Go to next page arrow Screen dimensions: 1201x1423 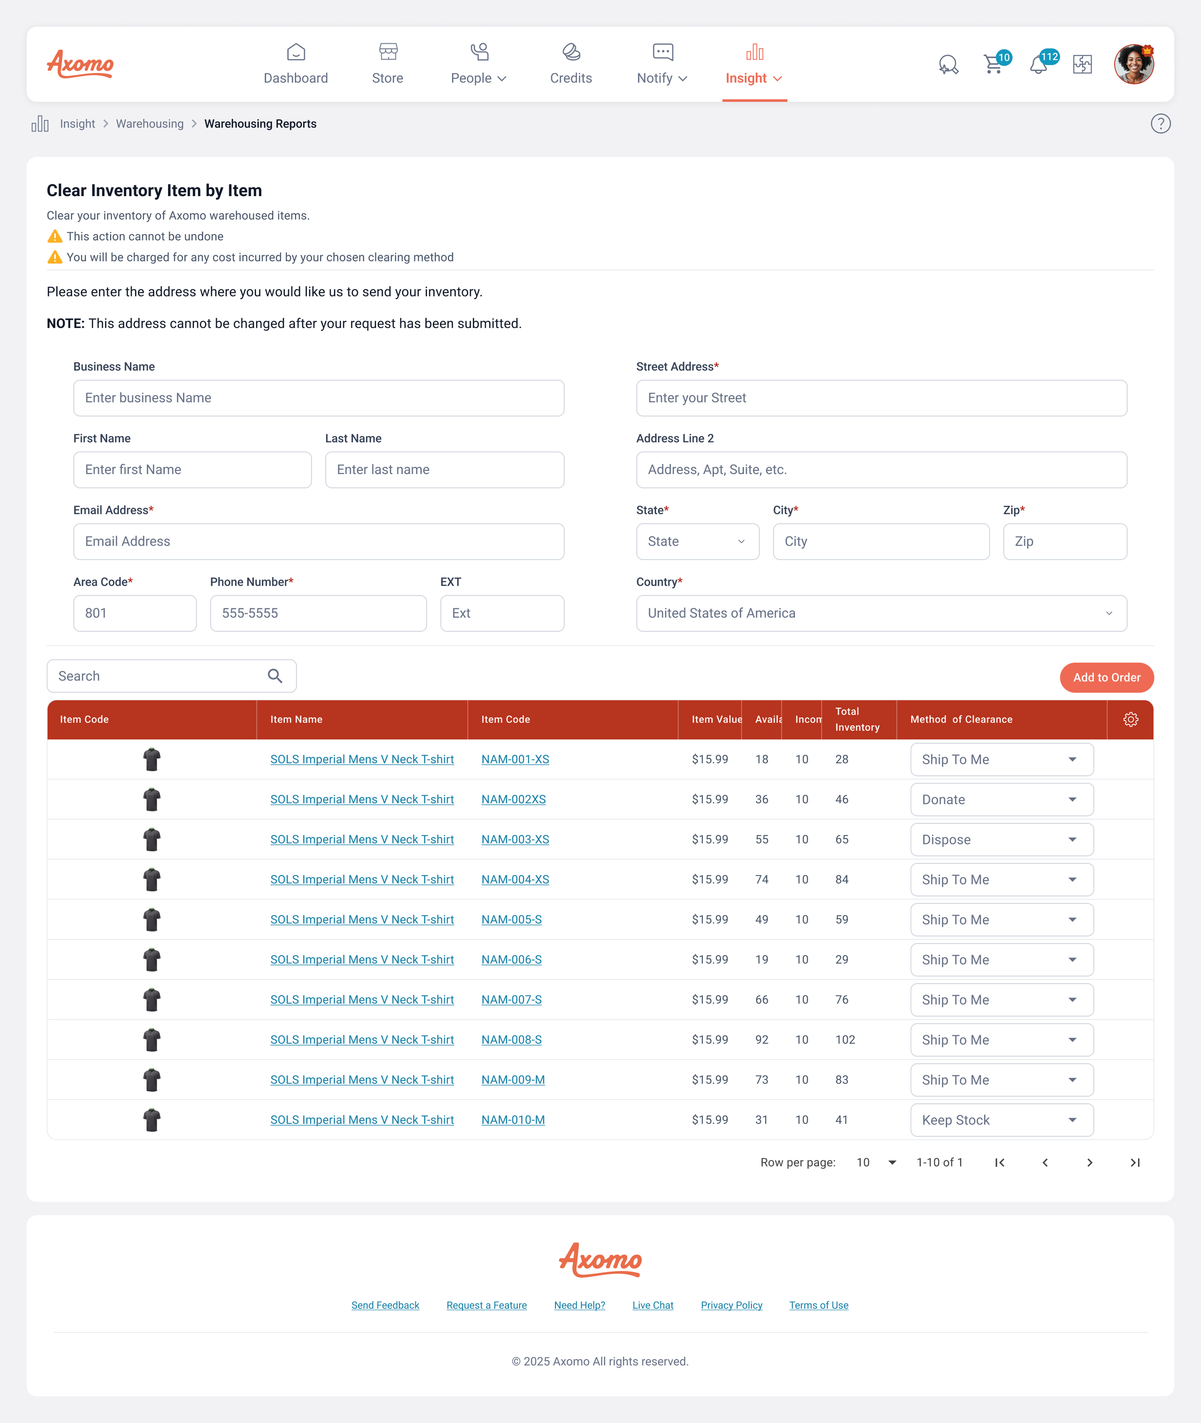coord(1090,1162)
